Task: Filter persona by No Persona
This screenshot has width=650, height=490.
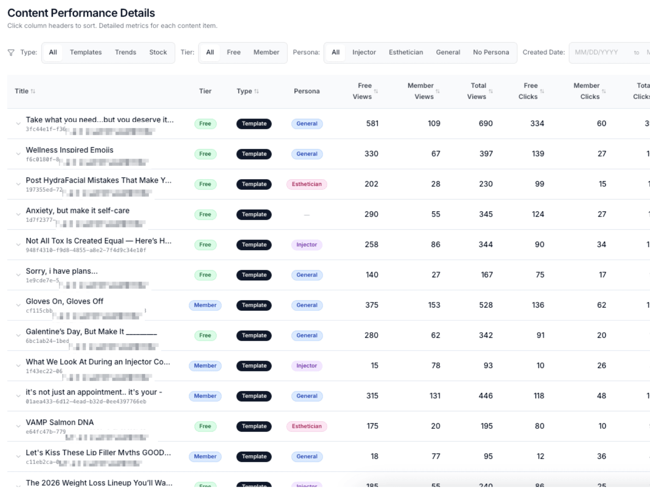Action: coord(491,52)
